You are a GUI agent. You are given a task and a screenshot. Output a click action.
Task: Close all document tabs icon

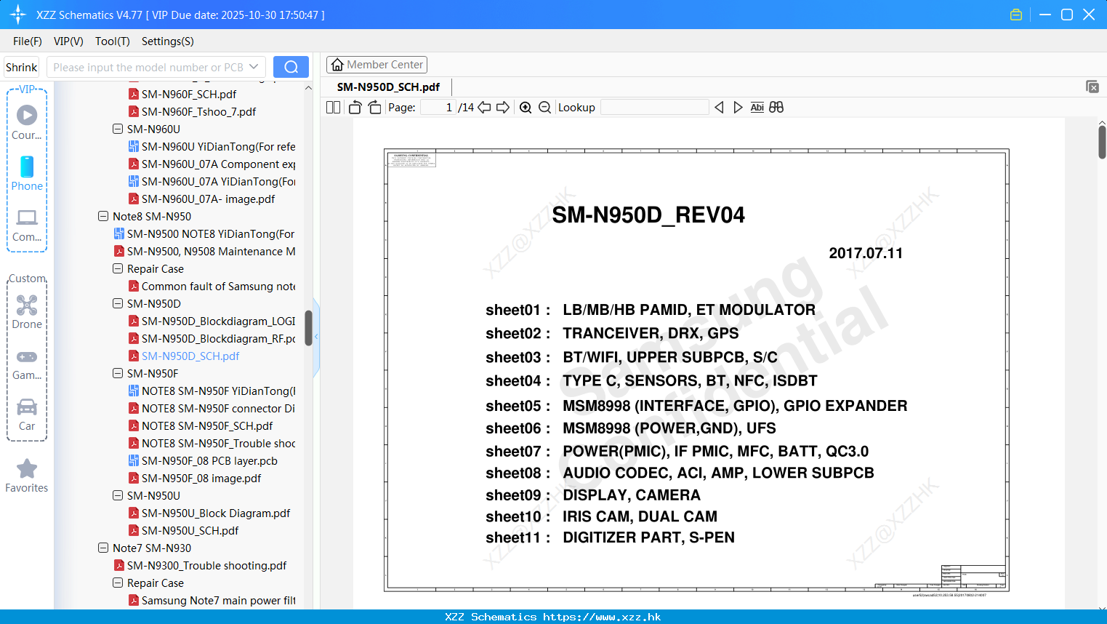coord(1092,87)
